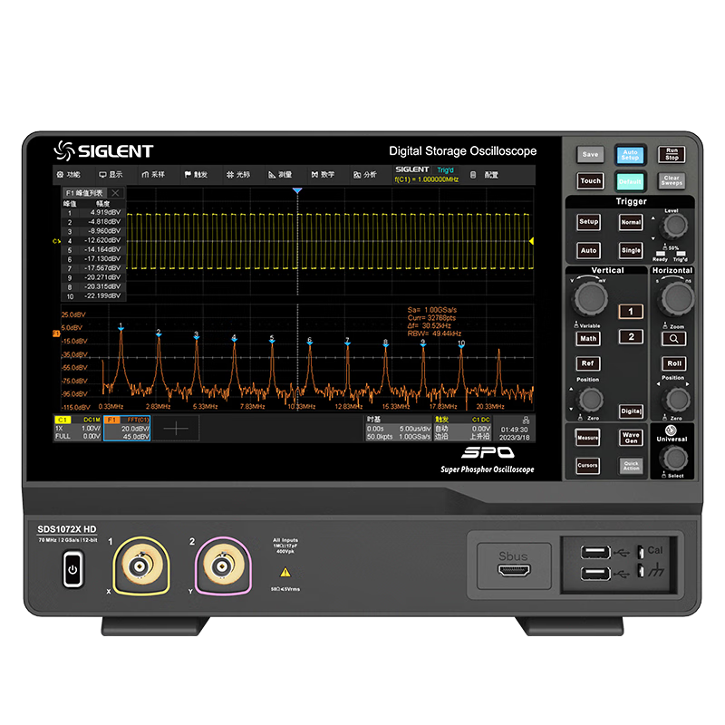Open the 触发 trigger descriptor box
Screen dimensions: 725x725
point(462,428)
